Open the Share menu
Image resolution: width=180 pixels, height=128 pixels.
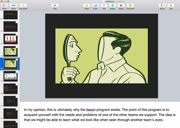(x=162, y=5)
